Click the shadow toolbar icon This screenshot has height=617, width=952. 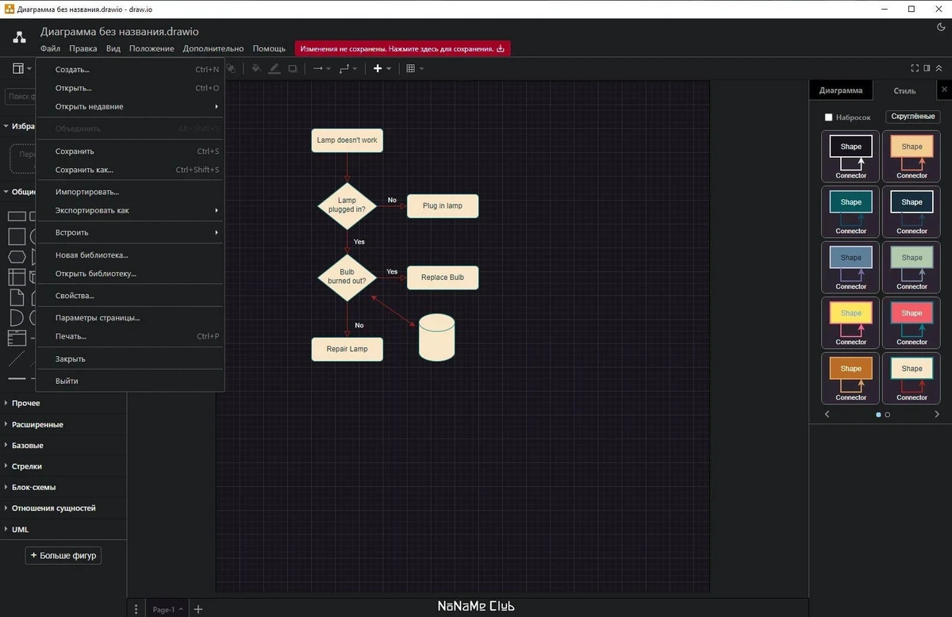click(x=293, y=69)
